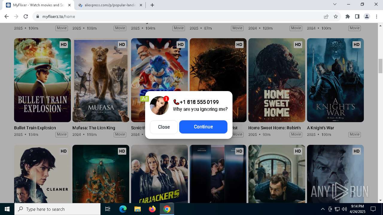Click Movie tag under Bullet Train Explosion

pos(62,134)
